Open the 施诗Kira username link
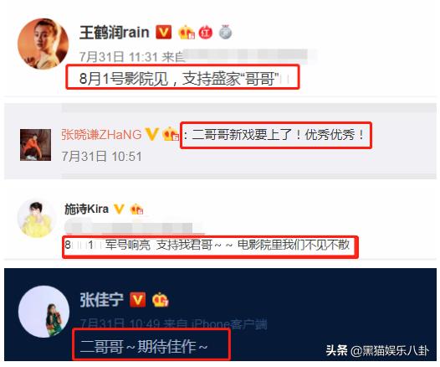 (86, 209)
